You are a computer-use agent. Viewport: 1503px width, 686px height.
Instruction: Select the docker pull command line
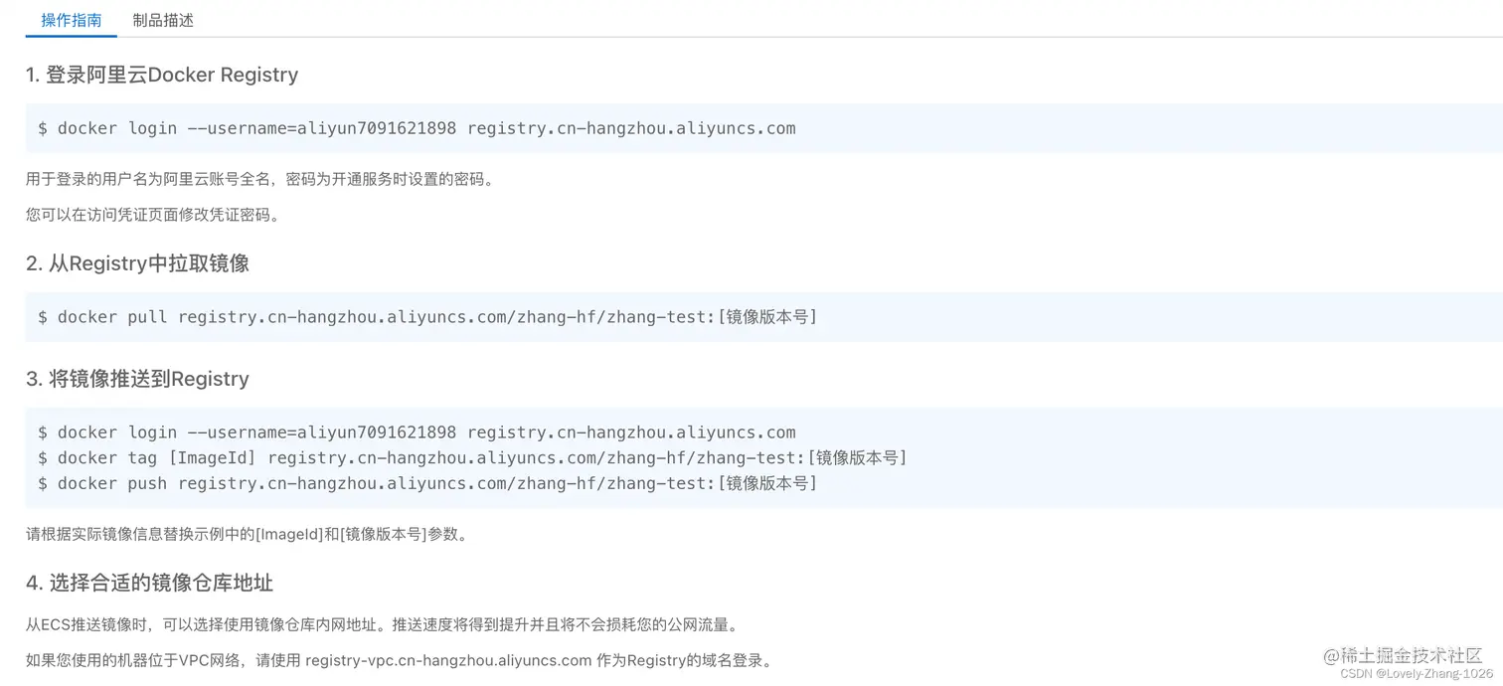[x=427, y=317]
